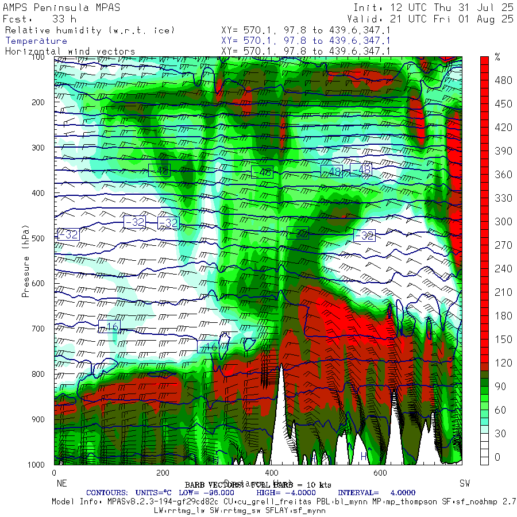Click the 800 pressure axis tick label
Screen dimensions: 517x517
click(38, 374)
